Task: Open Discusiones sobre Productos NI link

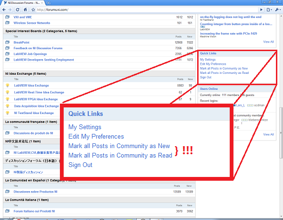Action: pos(35,192)
